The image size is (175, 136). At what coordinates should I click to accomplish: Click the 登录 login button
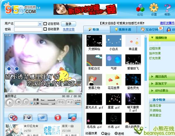point(69,24)
